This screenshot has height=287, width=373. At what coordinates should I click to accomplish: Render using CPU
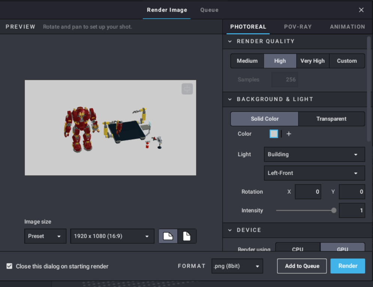[298, 247]
